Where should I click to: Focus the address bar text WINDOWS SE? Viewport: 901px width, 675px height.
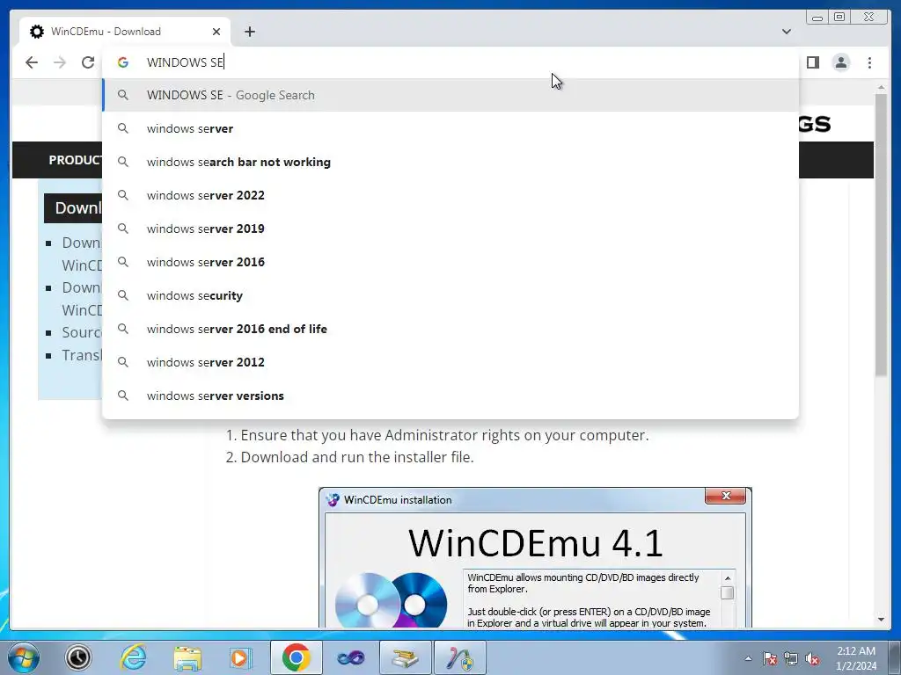[185, 62]
